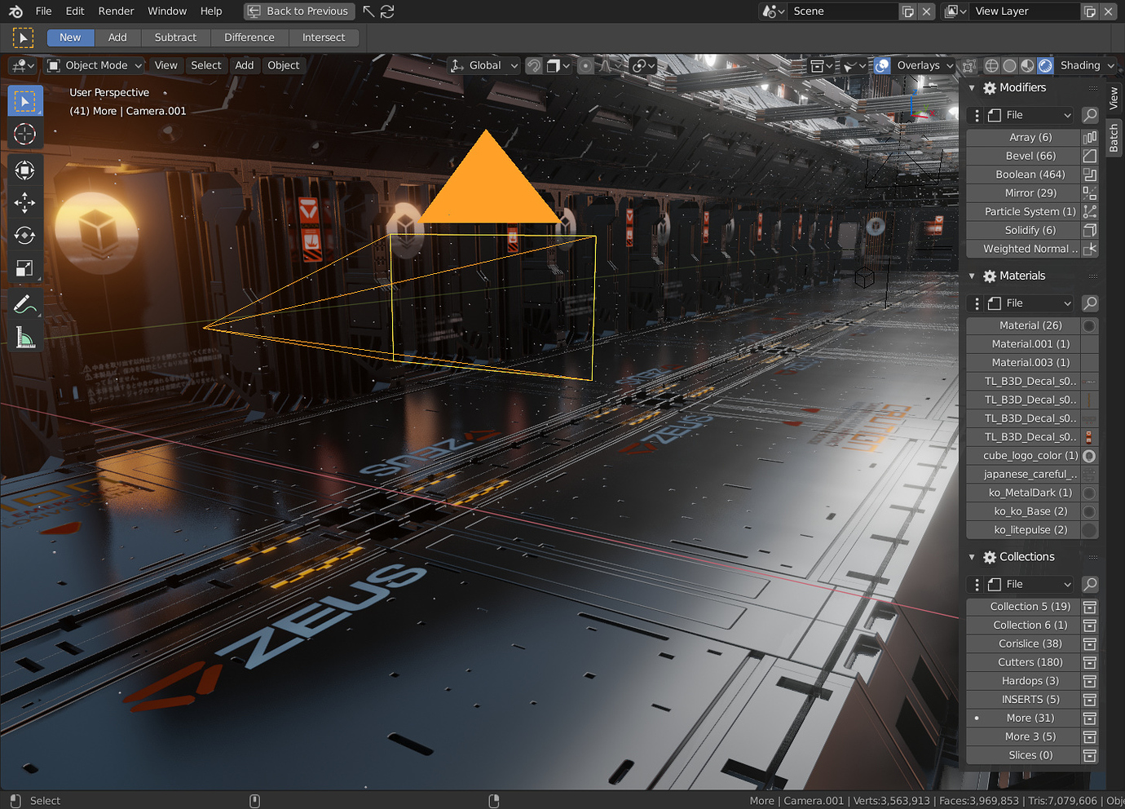Select the Annotate tool

click(25, 303)
